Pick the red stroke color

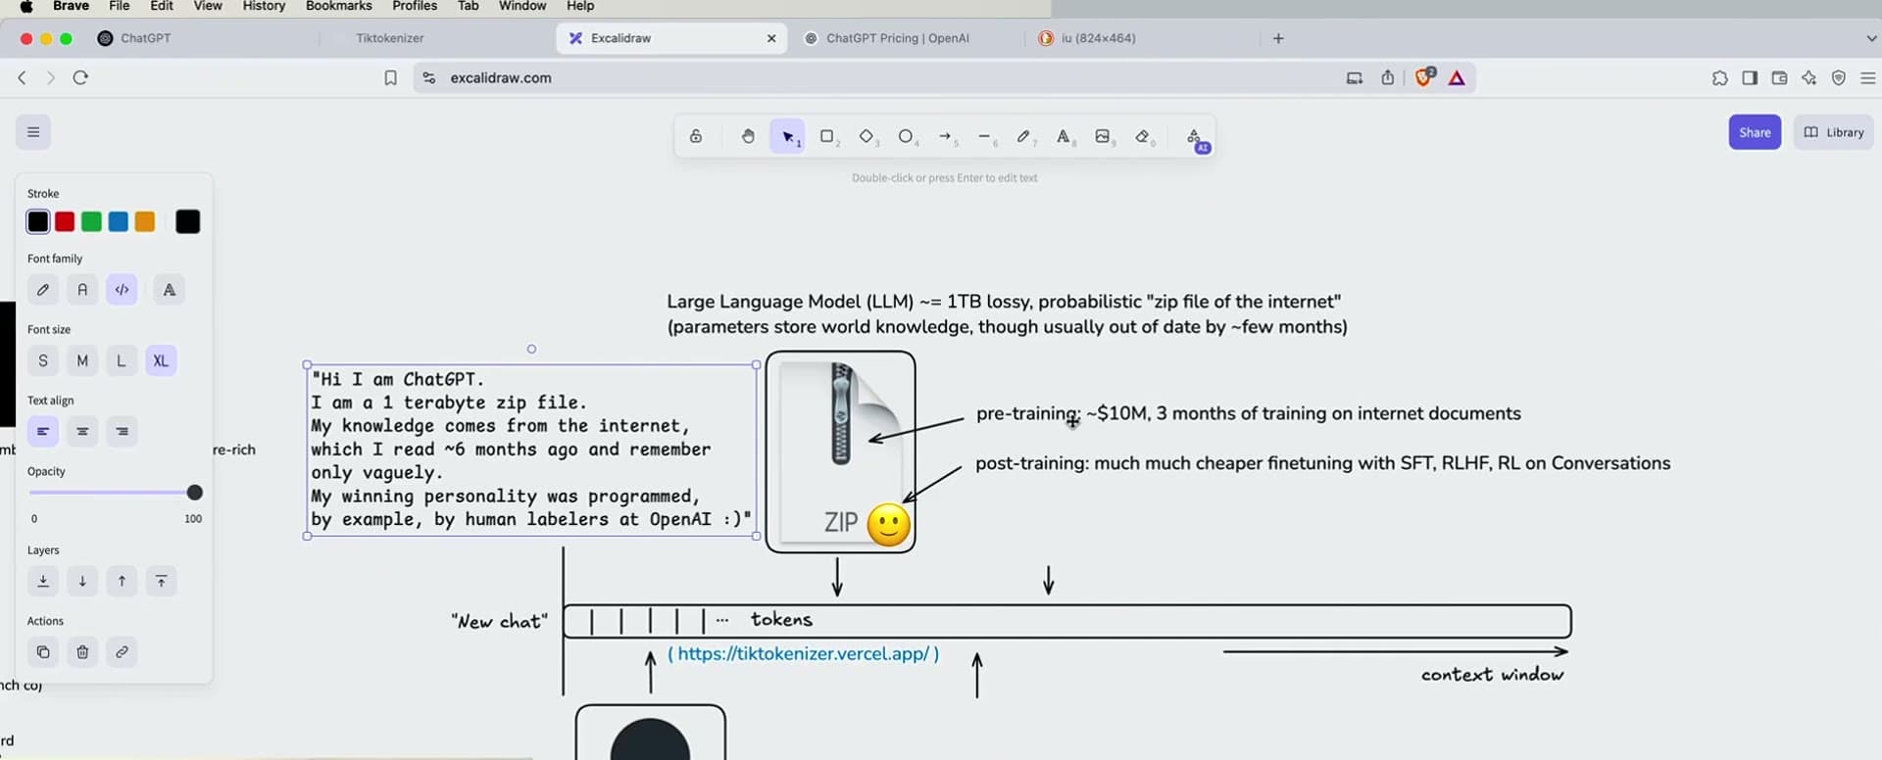pyautogui.click(x=65, y=221)
